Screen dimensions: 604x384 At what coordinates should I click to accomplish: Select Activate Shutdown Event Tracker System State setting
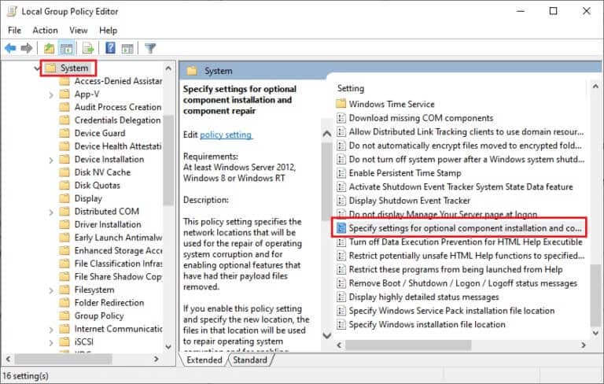pos(455,187)
